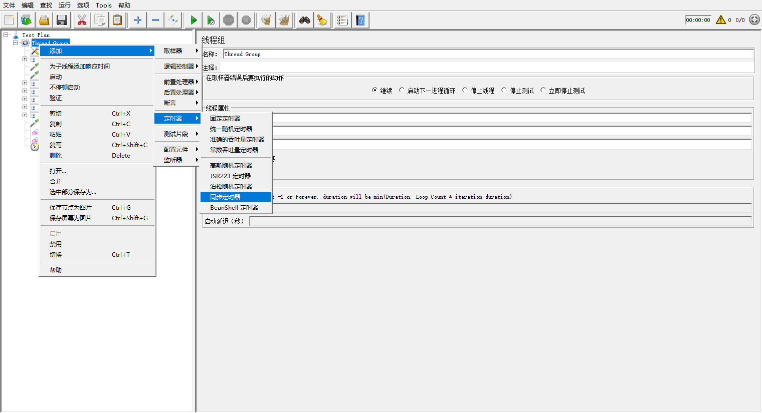
Task: Click 禁用 in the context menu
Action: point(97,244)
